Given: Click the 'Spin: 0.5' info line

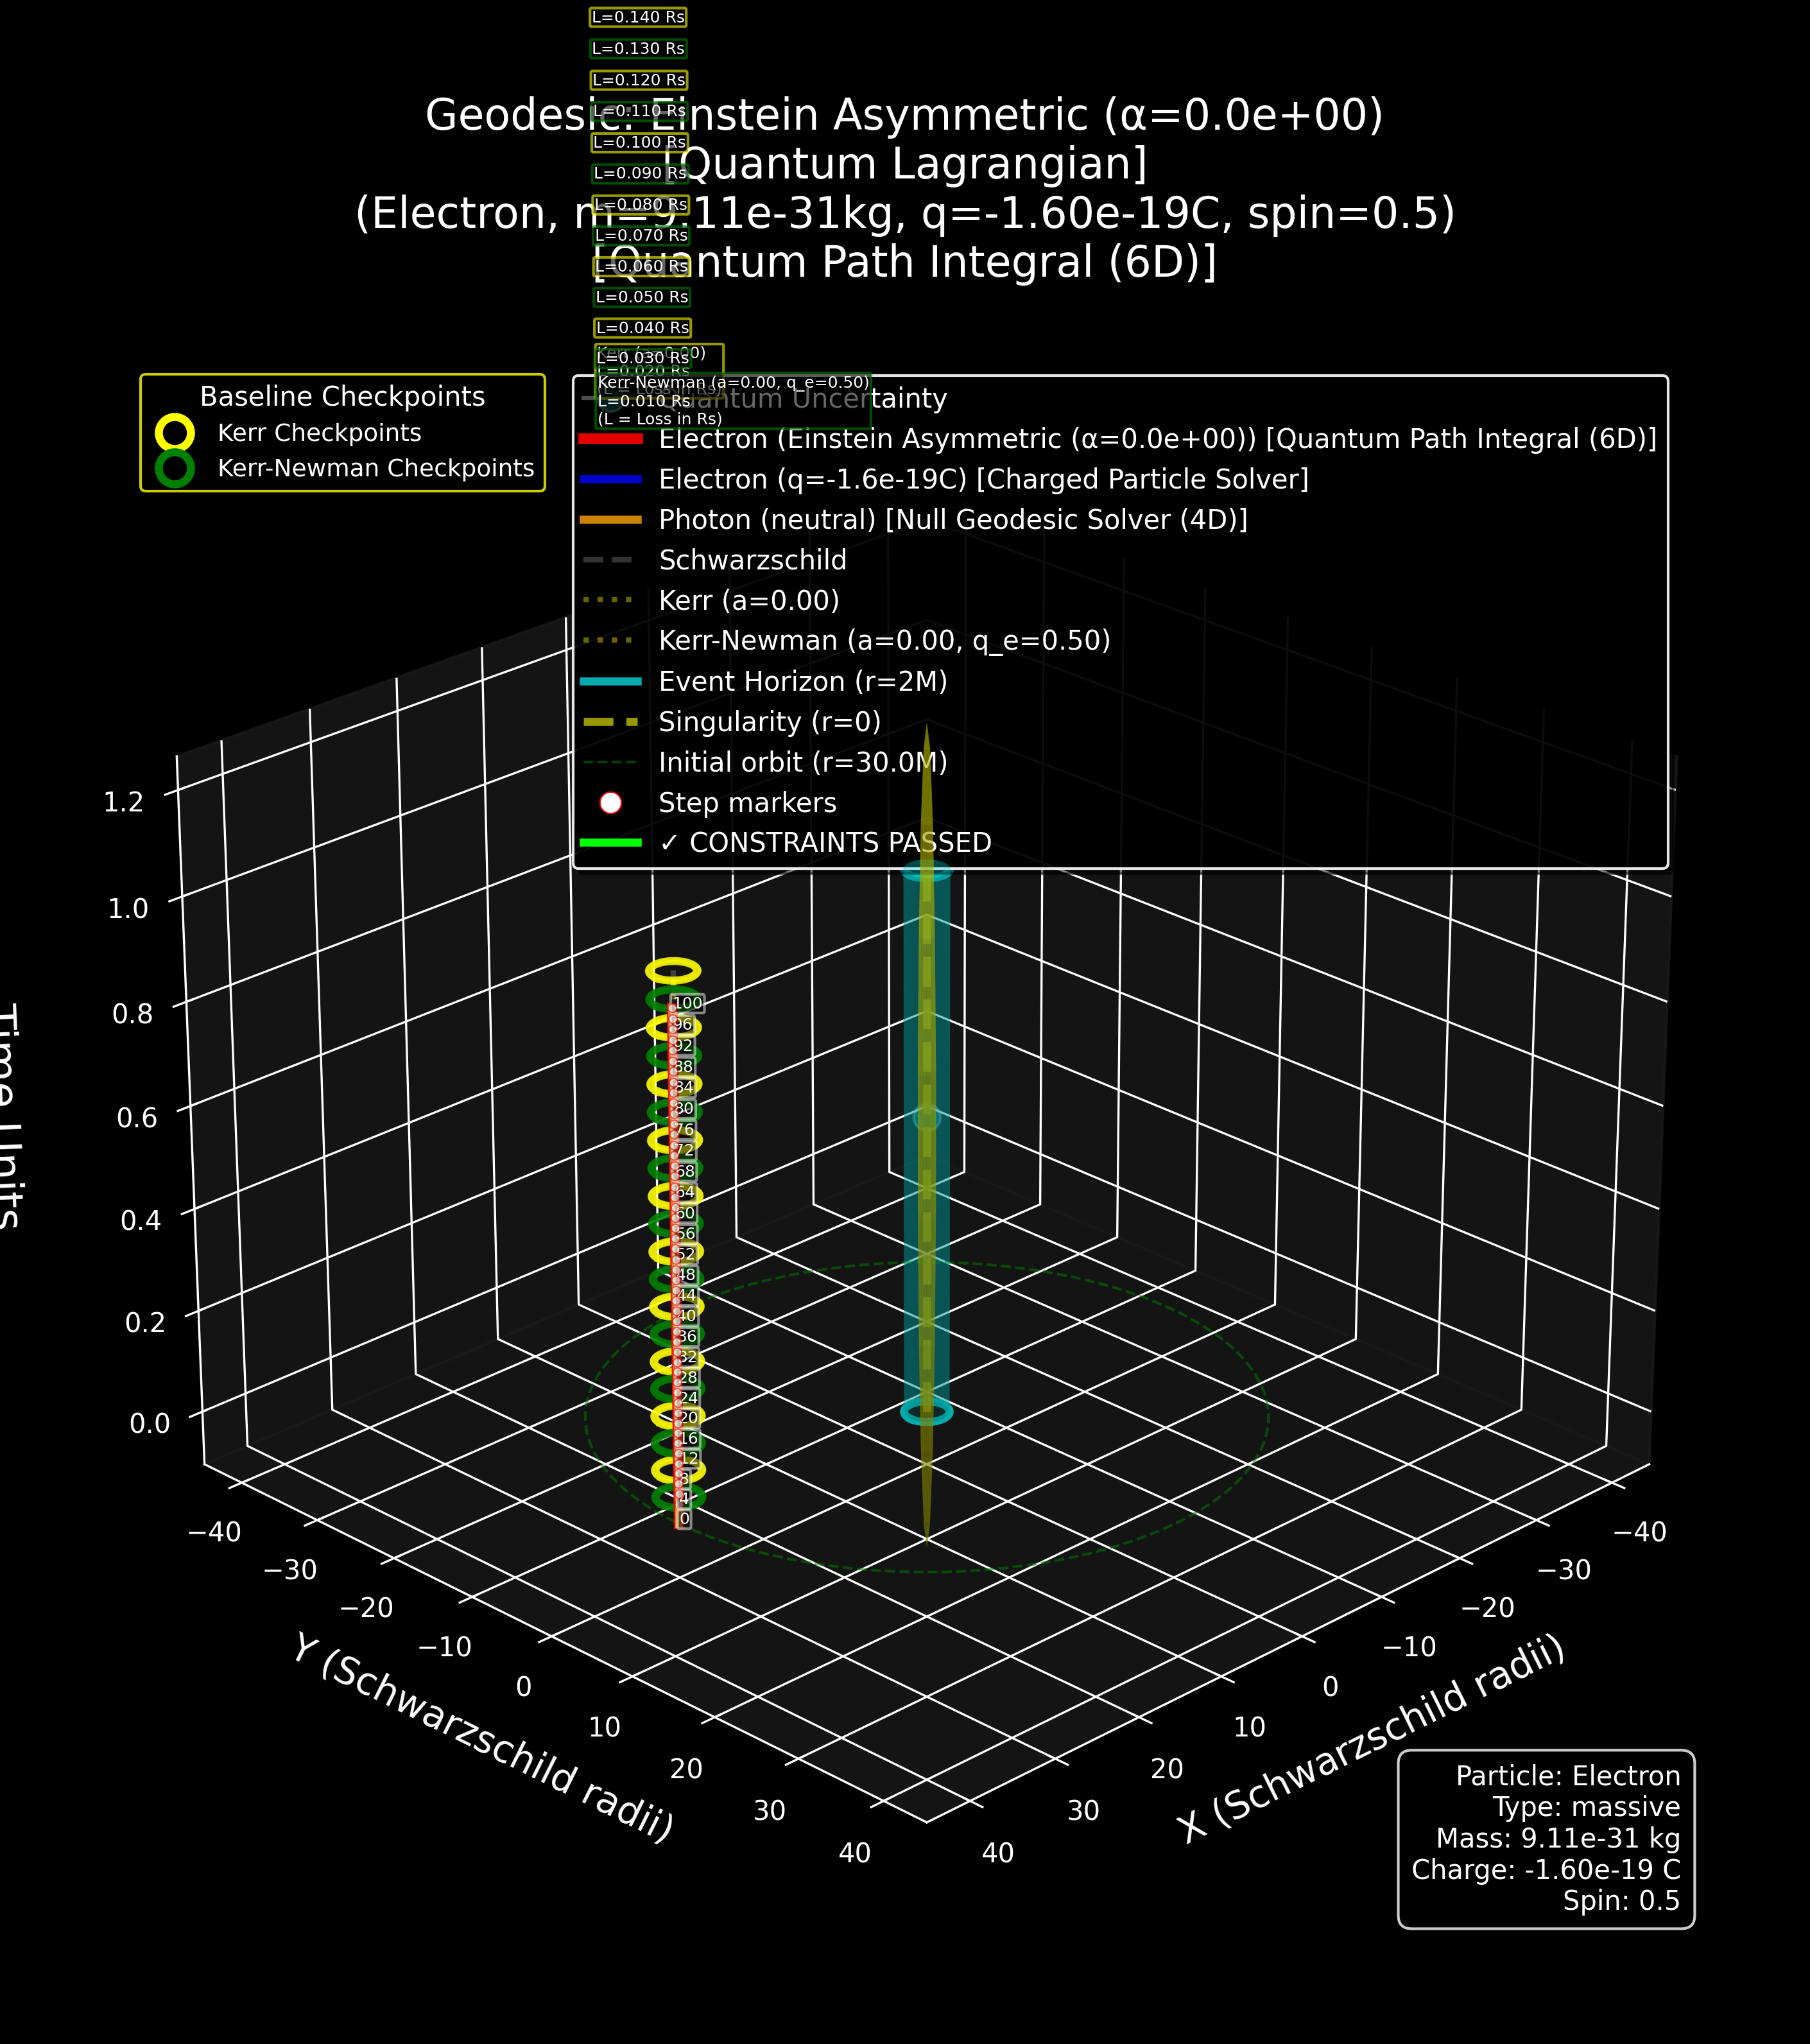Looking at the screenshot, I should (1622, 1900).
